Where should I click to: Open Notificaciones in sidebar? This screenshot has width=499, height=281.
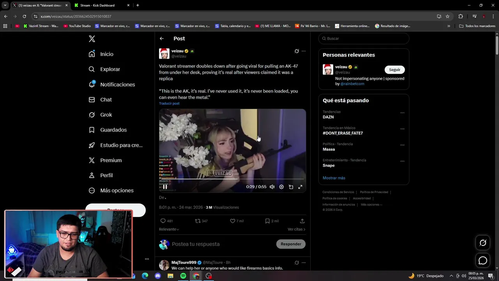111,84
